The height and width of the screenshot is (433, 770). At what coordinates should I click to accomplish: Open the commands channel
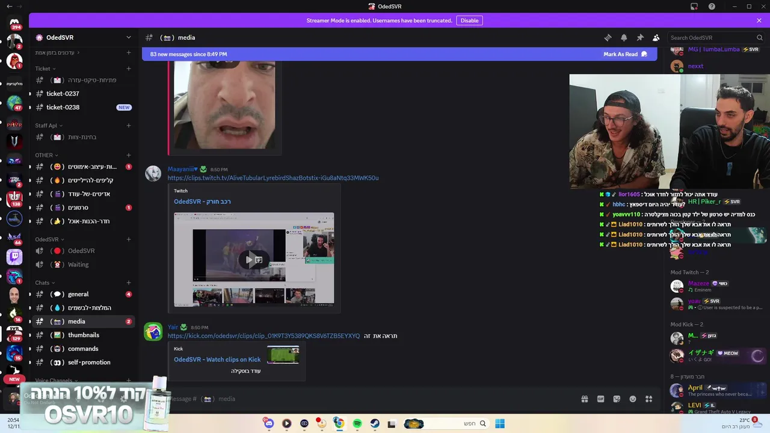(83, 349)
